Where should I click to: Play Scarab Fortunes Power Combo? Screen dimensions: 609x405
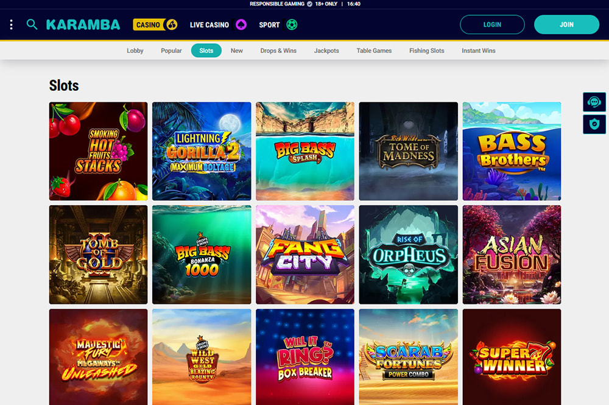pyautogui.click(x=408, y=357)
